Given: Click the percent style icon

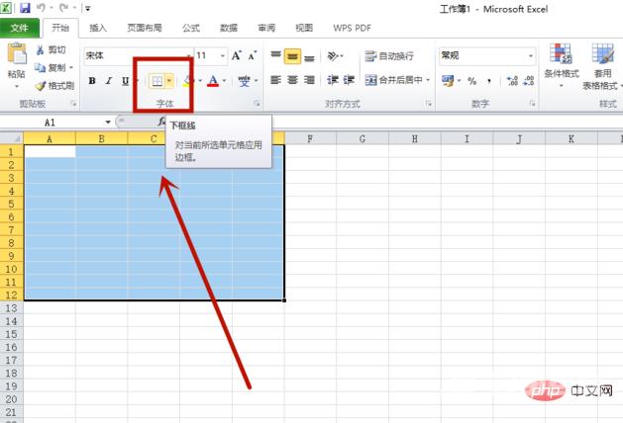Looking at the screenshot, I should (471, 80).
